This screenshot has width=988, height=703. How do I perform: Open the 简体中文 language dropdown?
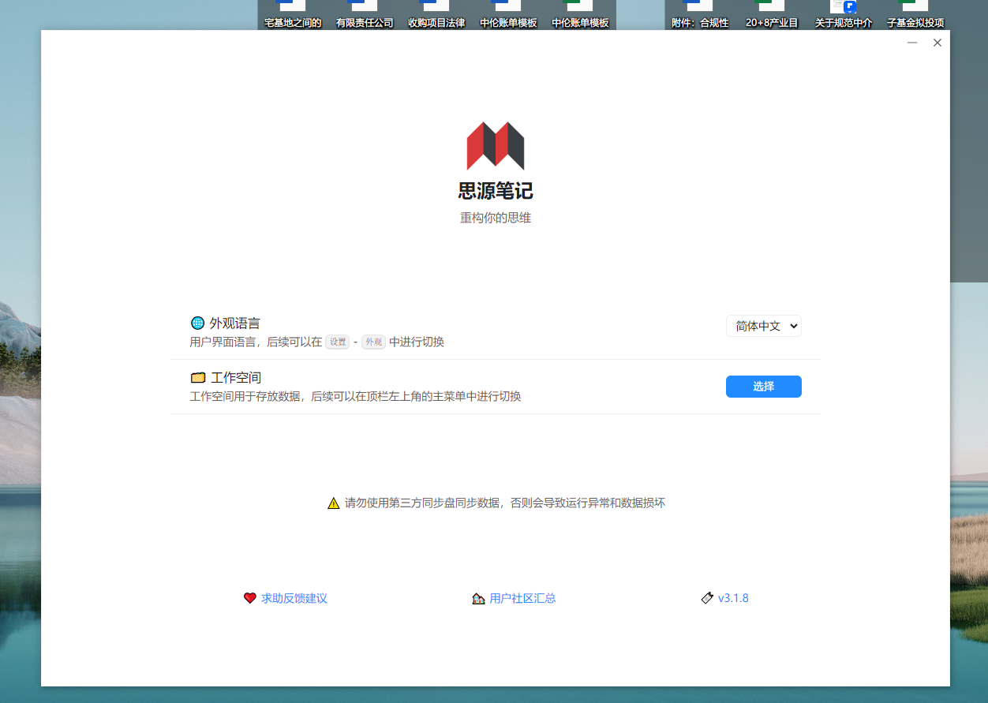pyautogui.click(x=763, y=326)
